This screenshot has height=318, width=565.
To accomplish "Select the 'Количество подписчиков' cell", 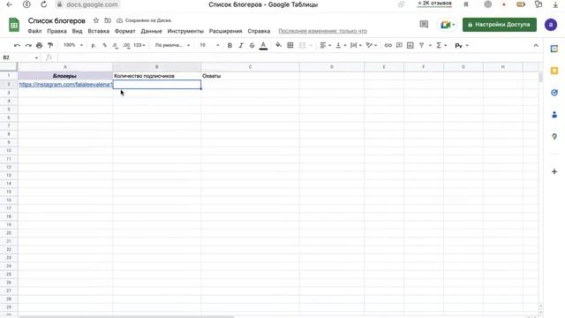I will click(157, 76).
